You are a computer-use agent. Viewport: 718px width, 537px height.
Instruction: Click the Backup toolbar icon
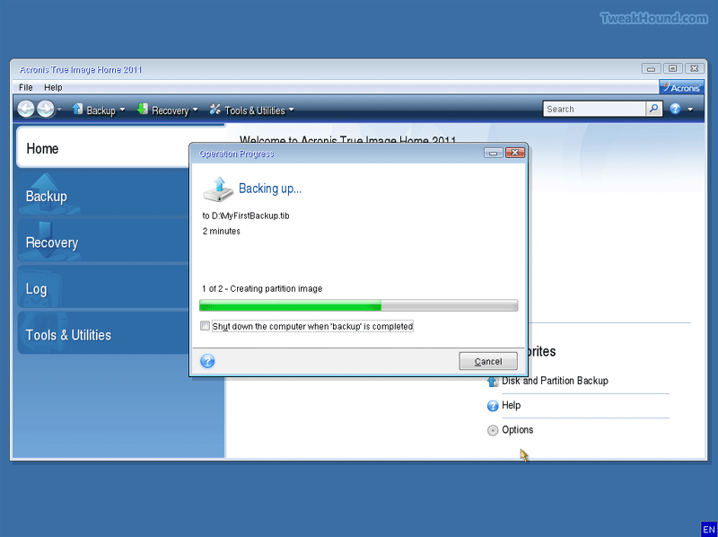pos(77,109)
